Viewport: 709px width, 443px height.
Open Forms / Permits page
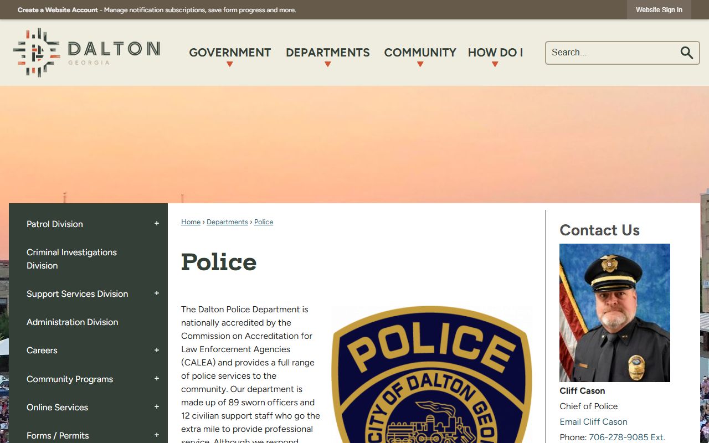click(x=58, y=435)
